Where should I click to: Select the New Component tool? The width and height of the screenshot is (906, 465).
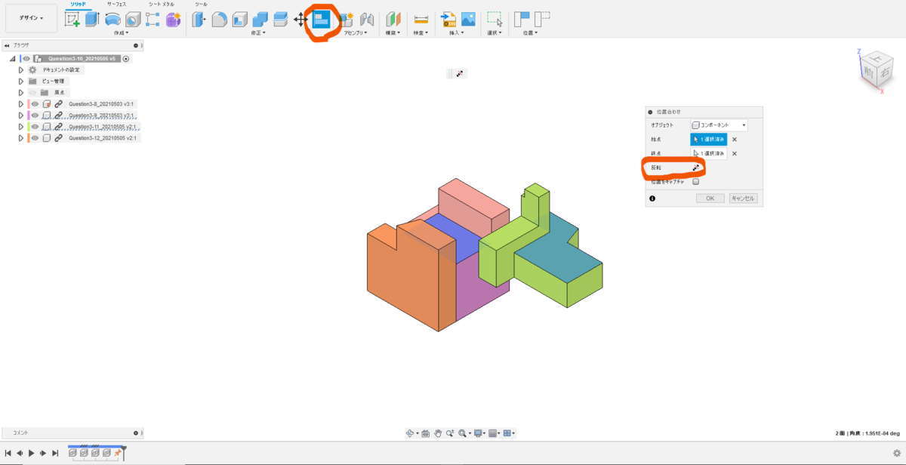tap(347, 20)
